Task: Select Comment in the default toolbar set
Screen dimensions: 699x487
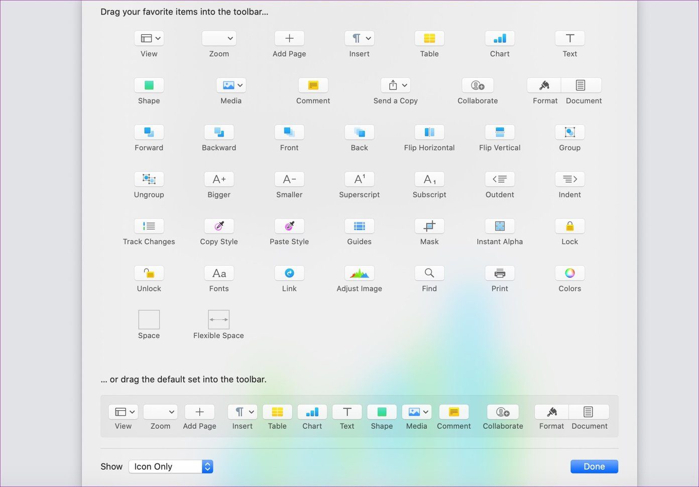Action: tap(454, 412)
